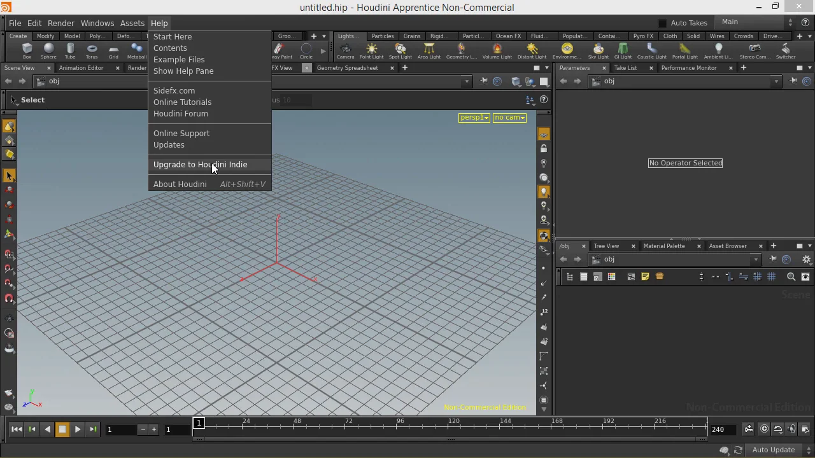This screenshot has height=458, width=815.
Task: Open the Performance Monitor tab
Action: coord(688,68)
